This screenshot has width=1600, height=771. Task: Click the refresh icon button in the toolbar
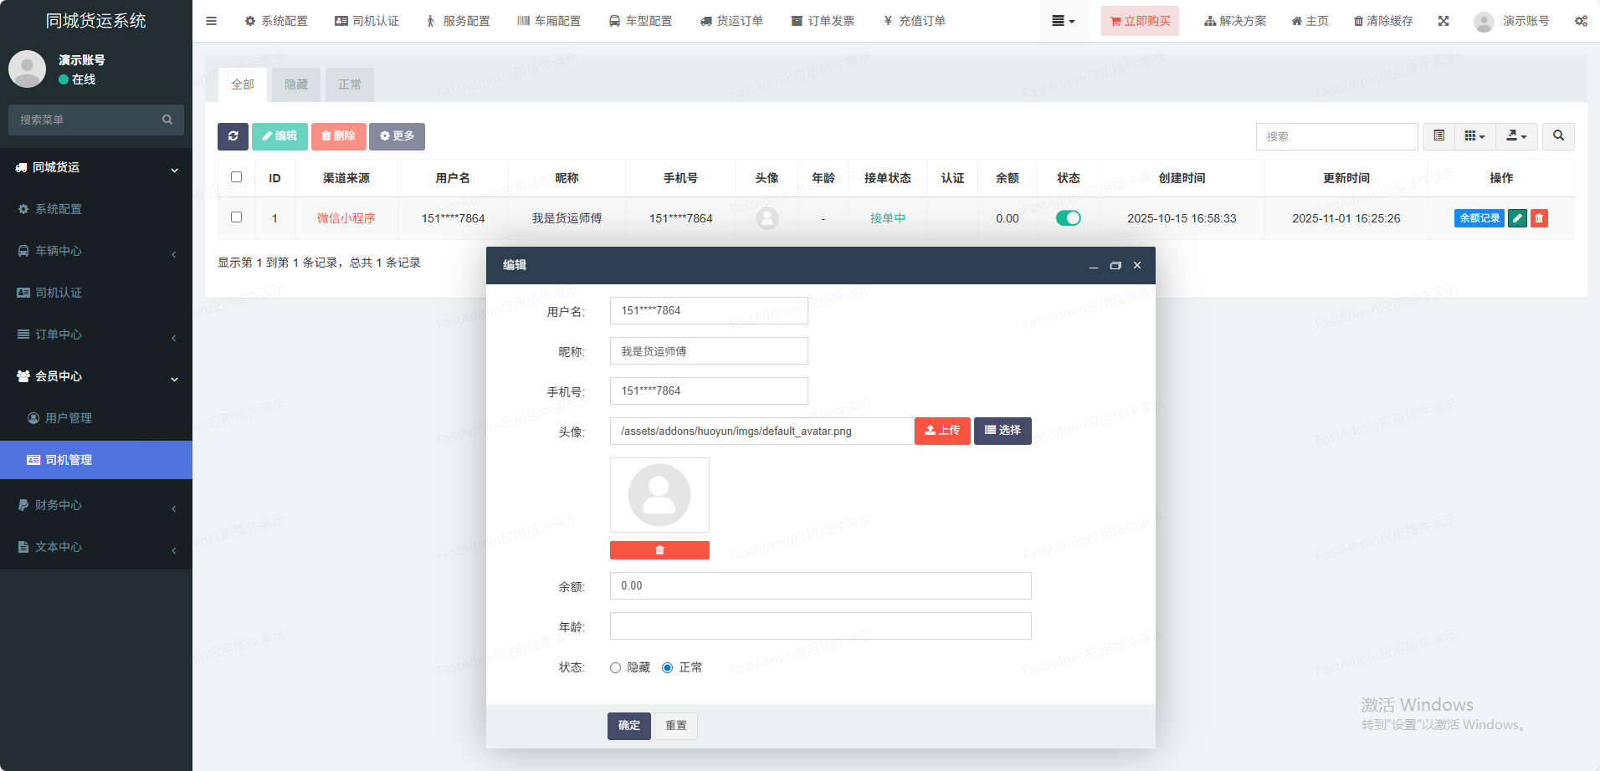coord(233,136)
